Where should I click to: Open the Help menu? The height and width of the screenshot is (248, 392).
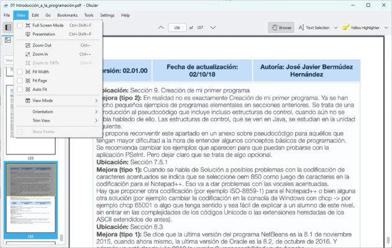(125, 15)
